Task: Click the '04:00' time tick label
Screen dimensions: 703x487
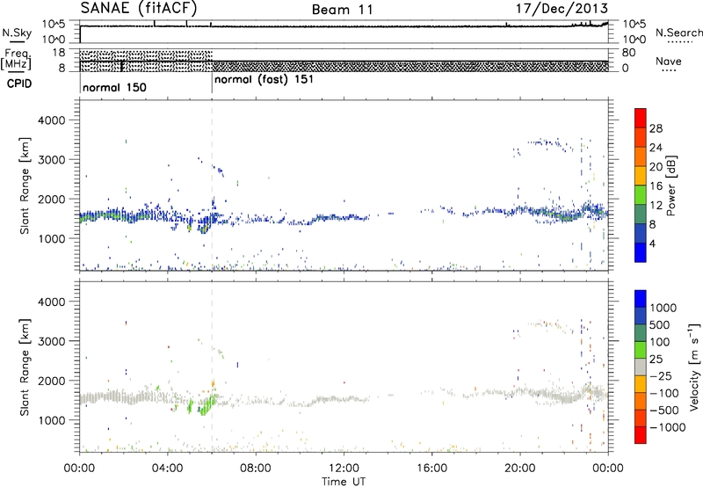Action: click(167, 468)
